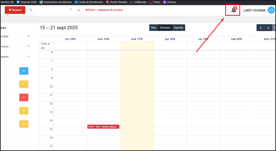Click the blue counter badge showing 0

24,71
